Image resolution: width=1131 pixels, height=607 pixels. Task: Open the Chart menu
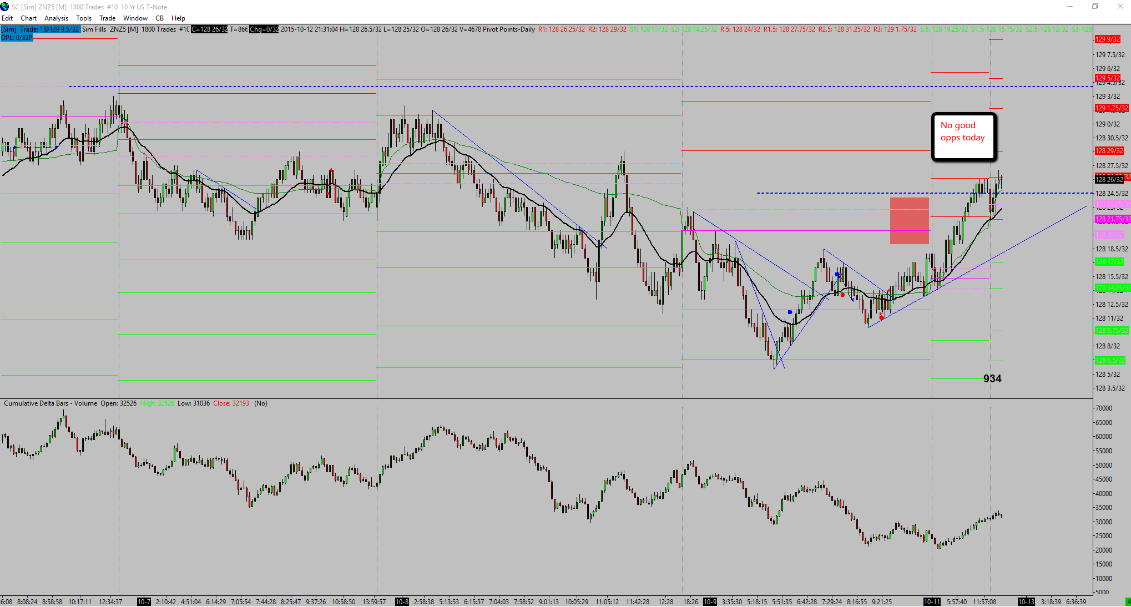pos(28,18)
